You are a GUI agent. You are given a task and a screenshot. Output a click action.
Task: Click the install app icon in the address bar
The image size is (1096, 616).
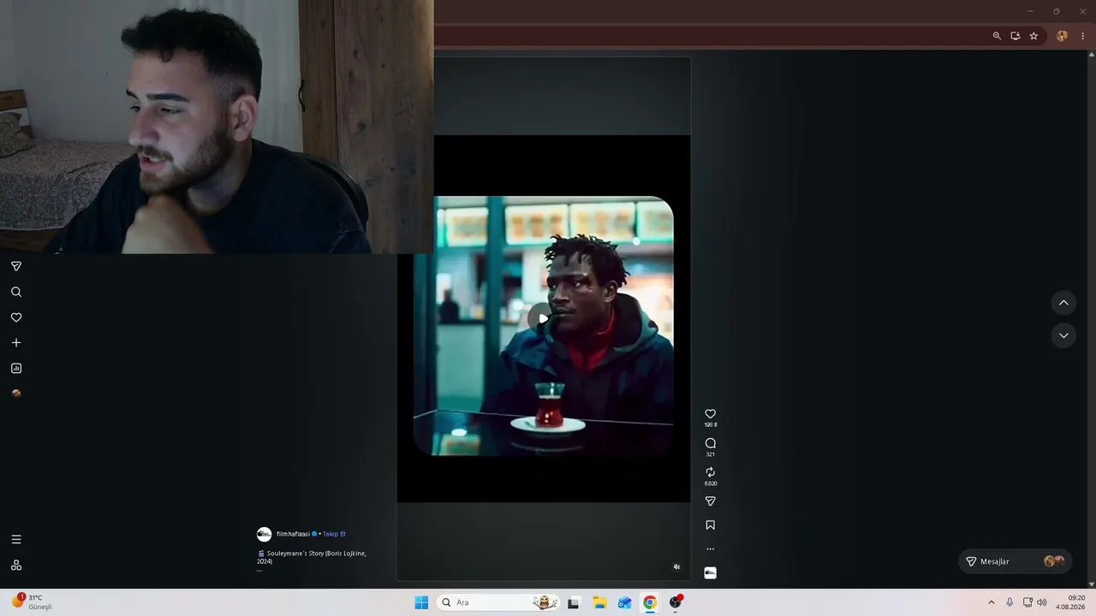coord(1015,36)
